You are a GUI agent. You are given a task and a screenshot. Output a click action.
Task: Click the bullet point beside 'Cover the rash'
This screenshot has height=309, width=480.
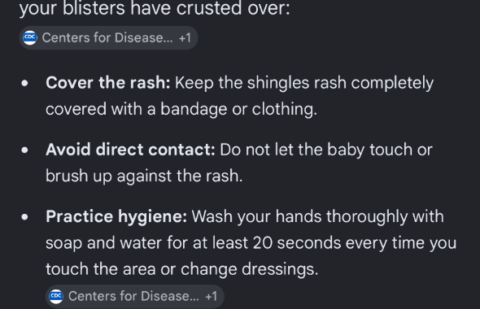24,83
